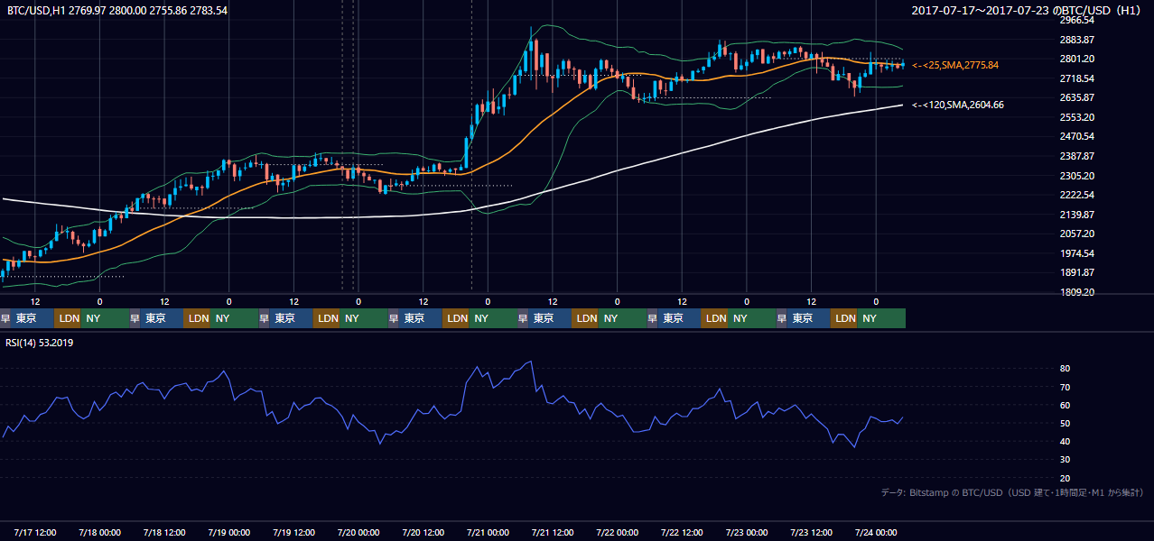1154x541 pixels.
Task: Select the 7/24 00:00 date label
Action: [x=876, y=532]
